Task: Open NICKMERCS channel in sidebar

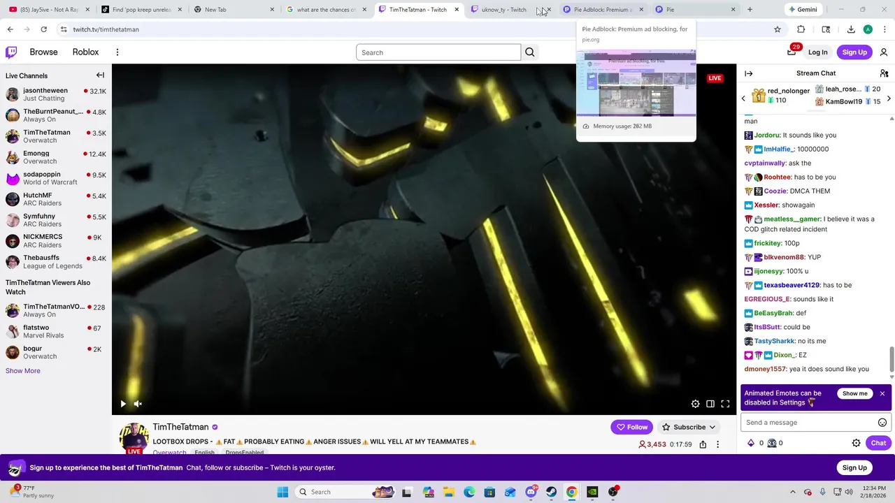Action: pyautogui.click(x=56, y=241)
